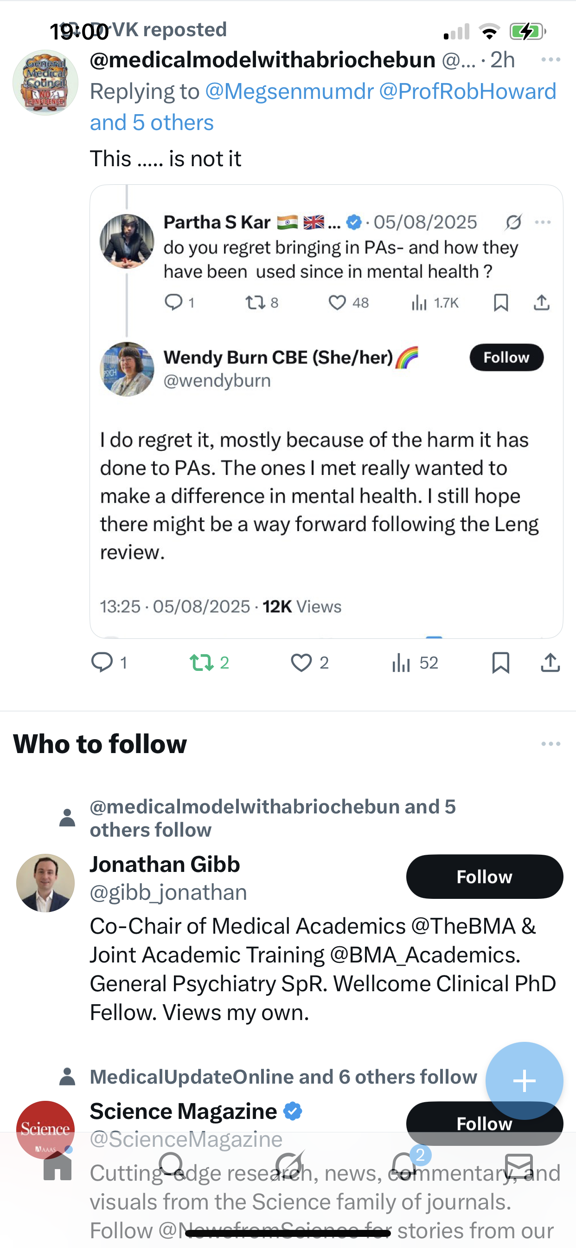
Task: Tap the reply icon on the main tweet
Action: [102, 662]
